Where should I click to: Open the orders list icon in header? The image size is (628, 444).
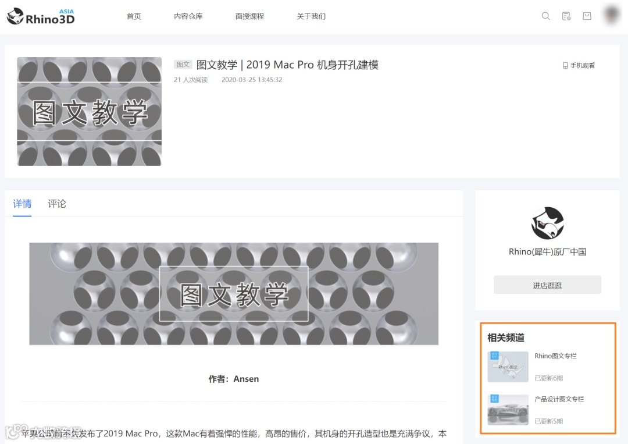point(566,16)
